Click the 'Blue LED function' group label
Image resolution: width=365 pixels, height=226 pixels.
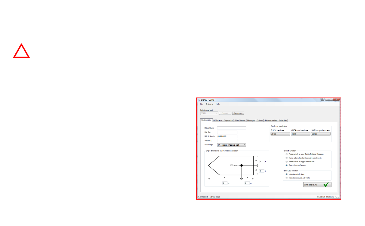(x=291, y=170)
